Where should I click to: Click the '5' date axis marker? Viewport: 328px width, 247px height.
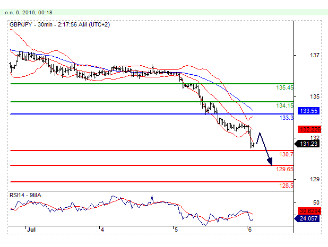coord(176,230)
